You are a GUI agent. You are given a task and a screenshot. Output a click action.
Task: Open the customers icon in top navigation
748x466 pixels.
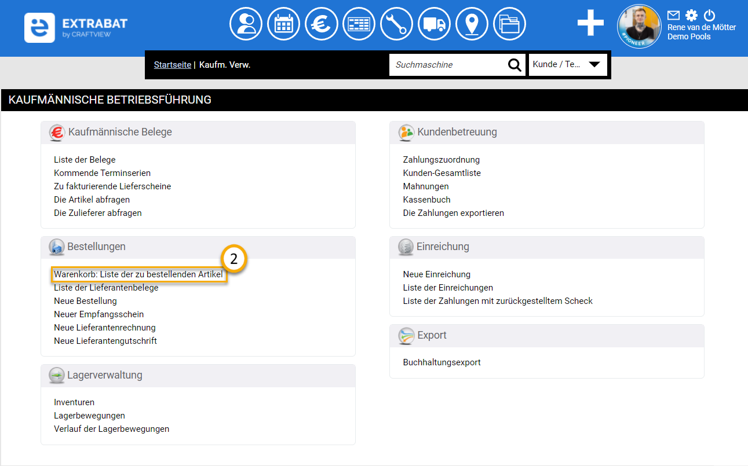point(246,24)
